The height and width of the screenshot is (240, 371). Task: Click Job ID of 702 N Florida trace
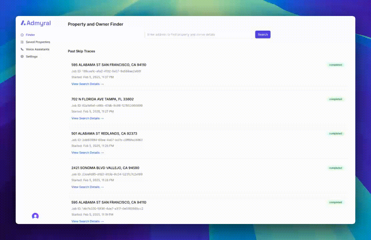[107, 105]
